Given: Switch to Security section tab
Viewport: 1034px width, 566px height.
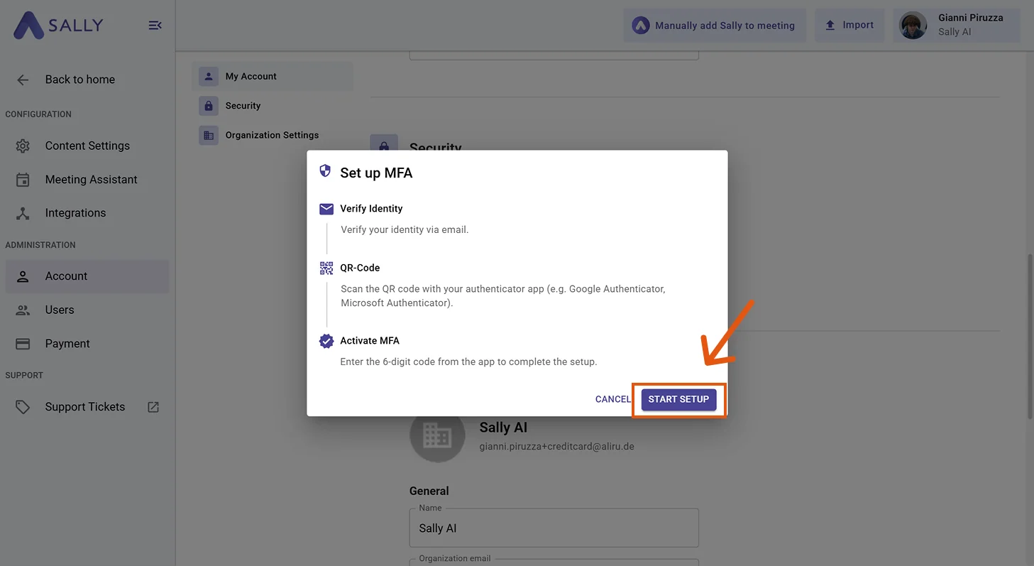Looking at the screenshot, I should pyautogui.click(x=273, y=106).
